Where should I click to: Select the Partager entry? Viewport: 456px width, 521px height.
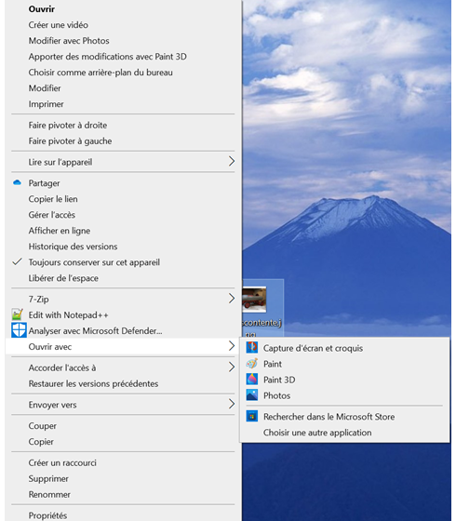point(123,183)
